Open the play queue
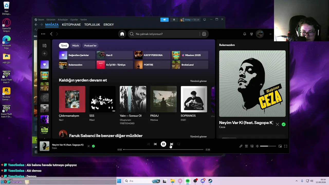The image size is (329, 185). tap(246, 146)
